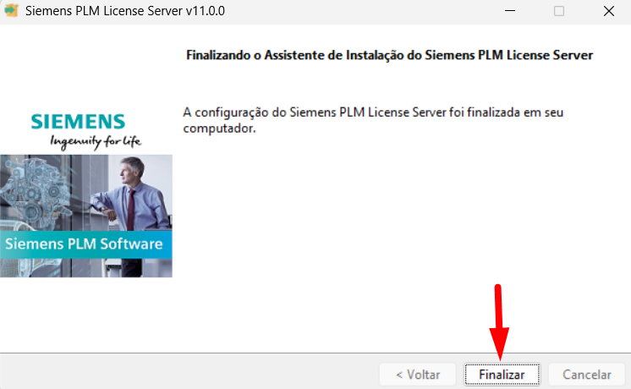Click the word computador in the message
The height and width of the screenshot is (389, 631).
219,129
